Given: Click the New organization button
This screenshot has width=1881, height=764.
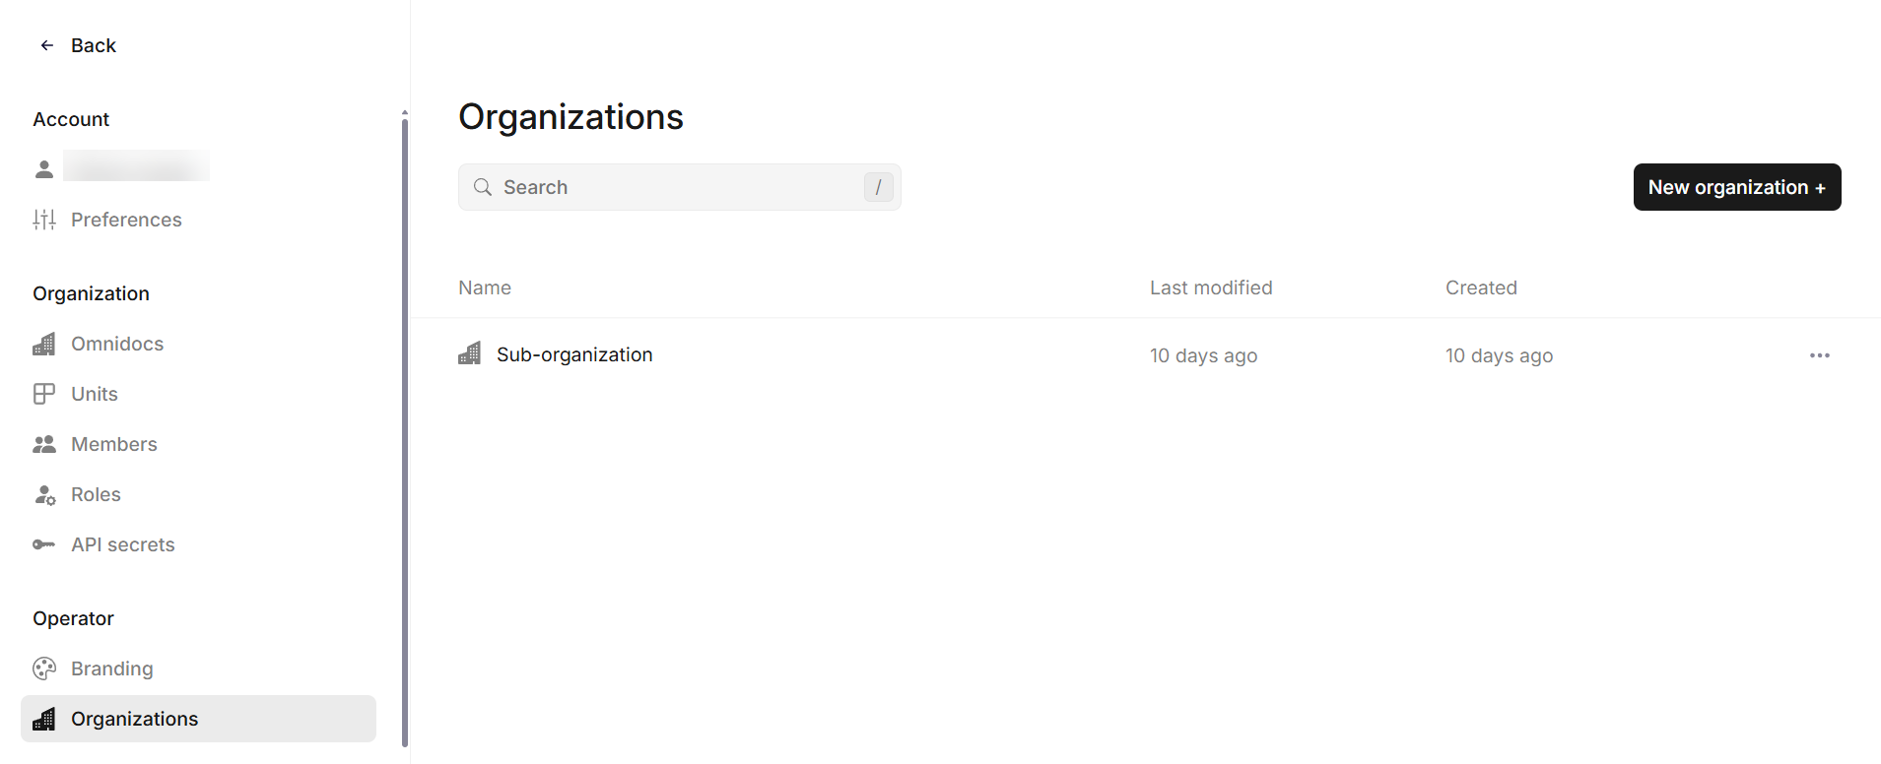Looking at the screenshot, I should 1737,187.
